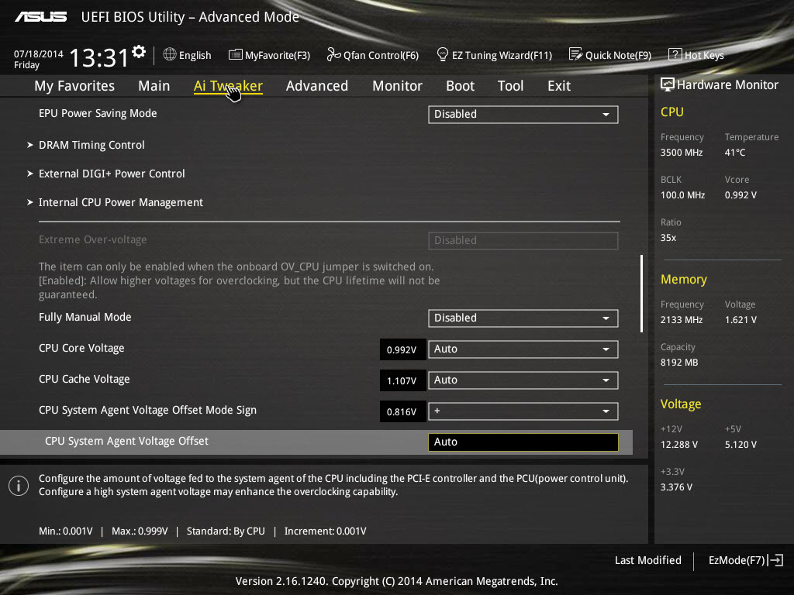Go to the Exit tab

point(559,86)
